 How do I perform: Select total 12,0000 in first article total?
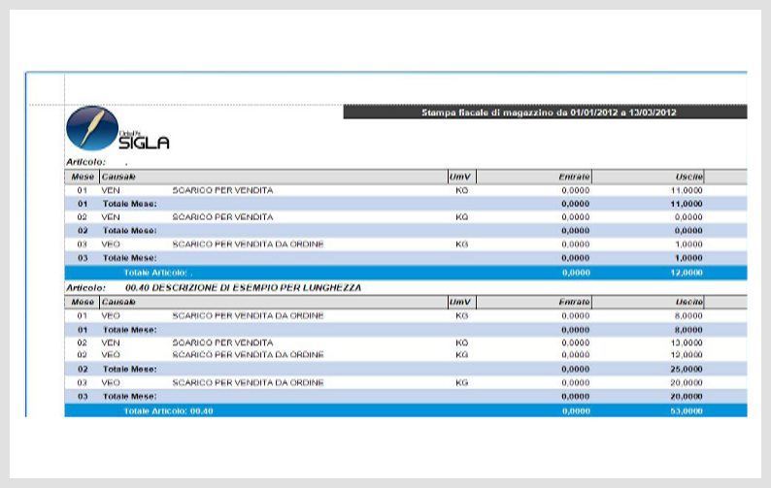pos(687,273)
